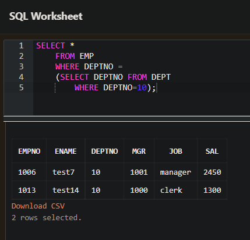Click the 1000 MGR cell
Viewport: 250px width, 240px height.
pos(139,190)
